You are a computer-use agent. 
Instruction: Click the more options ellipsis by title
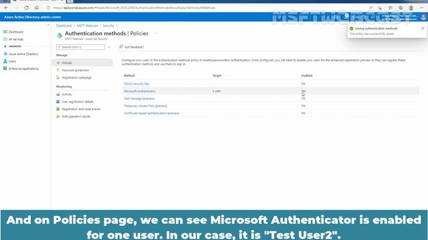click(x=156, y=33)
